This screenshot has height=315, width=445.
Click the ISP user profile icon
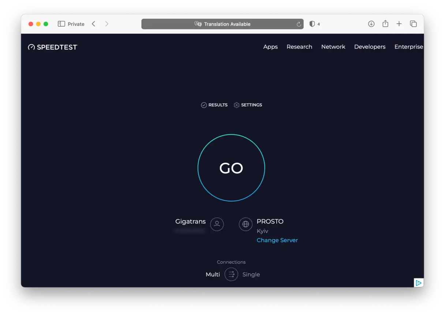[217, 224]
